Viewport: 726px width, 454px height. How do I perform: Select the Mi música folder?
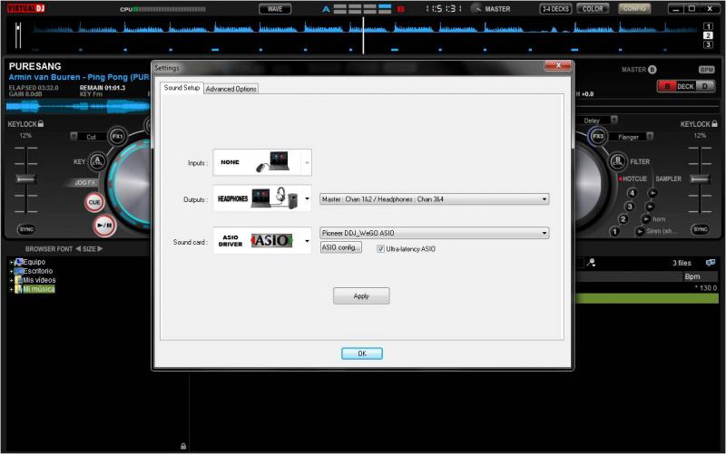[x=38, y=289]
